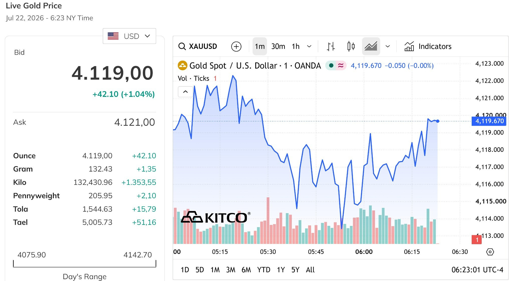Select the 5D range tab
The width and height of the screenshot is (513, 281).
click(x=200, y=270)
